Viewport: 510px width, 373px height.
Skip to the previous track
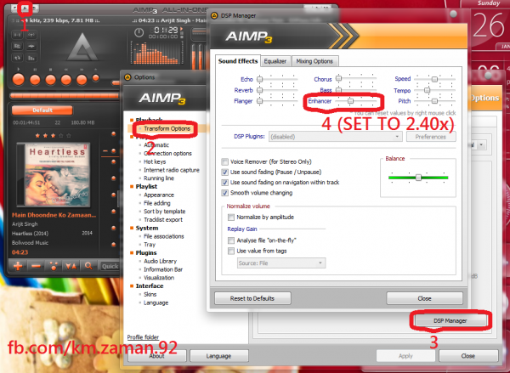[x=66, y=80]
